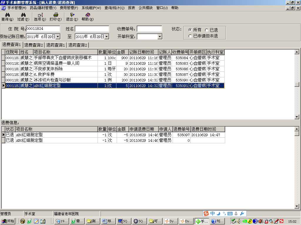Click the application icon in the menu bar
This screenshot has height=225, width=301.
pyautogui.click(x=4, y=8)
